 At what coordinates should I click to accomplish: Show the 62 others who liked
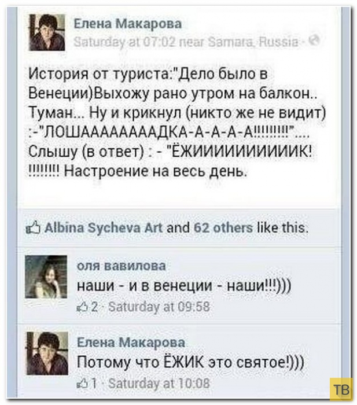point(223,228)
